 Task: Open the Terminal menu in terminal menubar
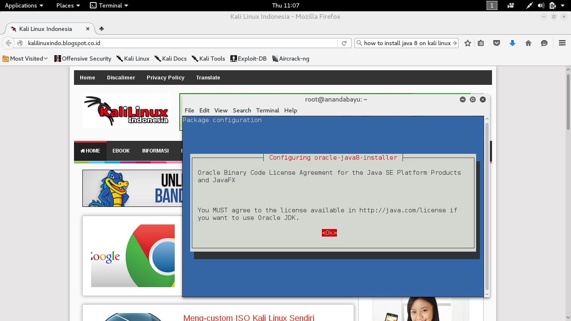pyautogui.click(x=268, y=110)
